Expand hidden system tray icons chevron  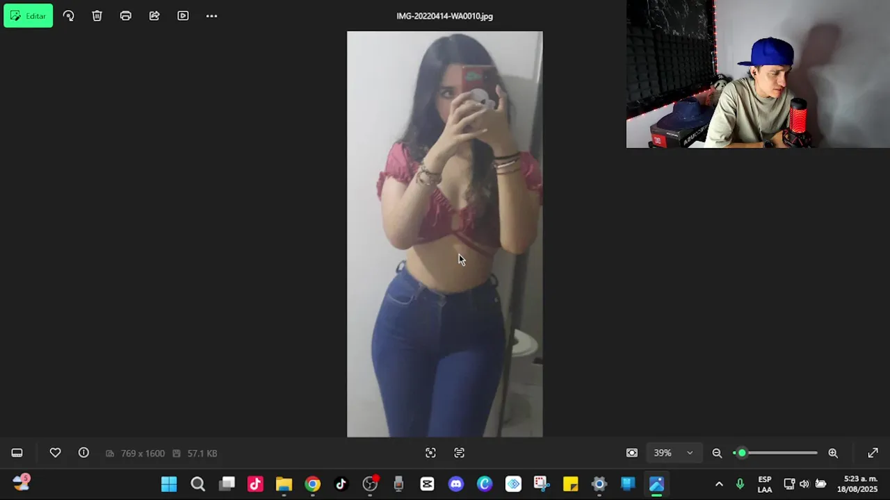pos(719,484)
